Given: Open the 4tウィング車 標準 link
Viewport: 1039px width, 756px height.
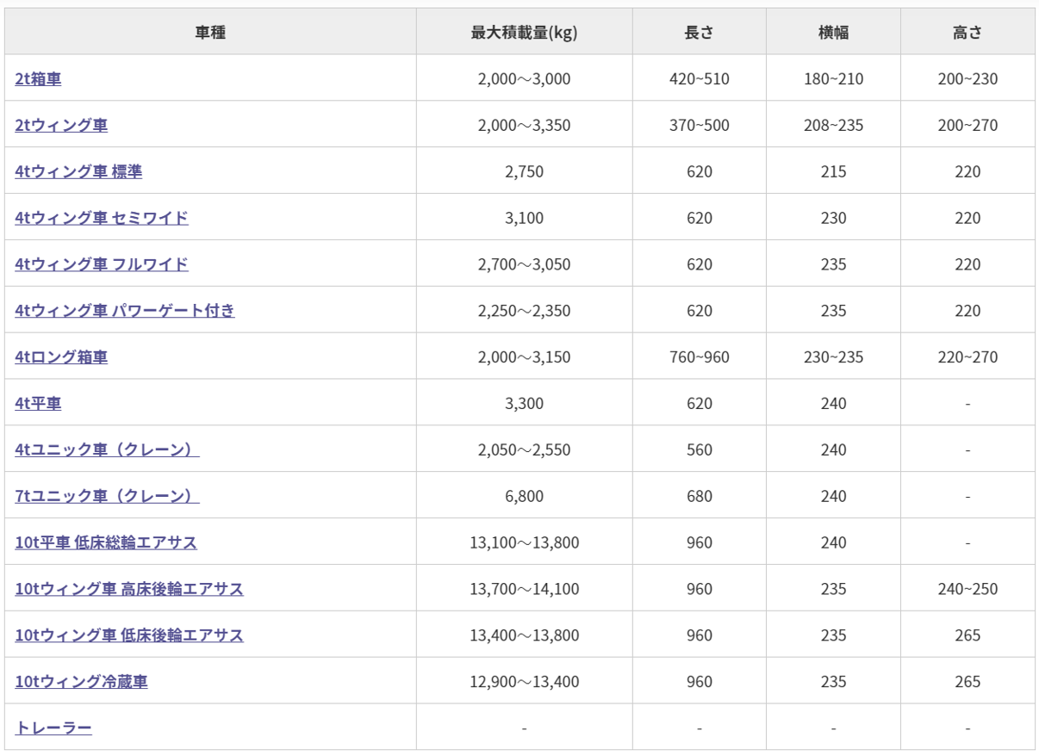Looking at the screenshot, I should (78, 171).
